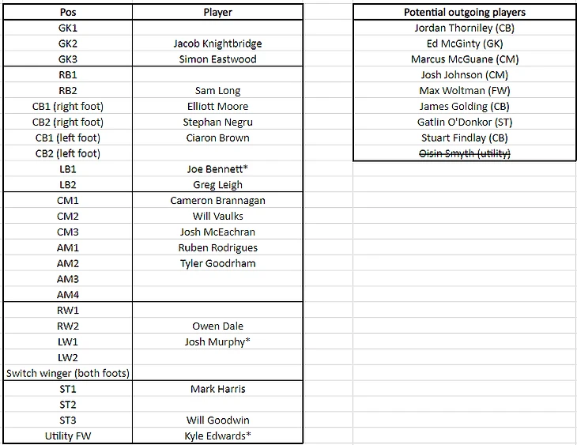The height and width of the screenshot is (445, 577).
Task: Select the Owen Dale cell
Action: pyautogui.click(x=217, y=326)
